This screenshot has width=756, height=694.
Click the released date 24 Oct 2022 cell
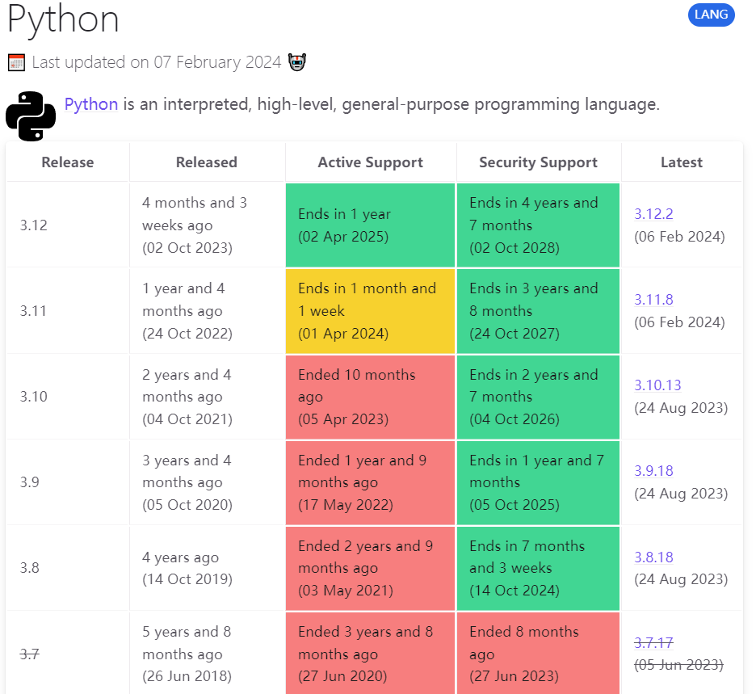208,311
